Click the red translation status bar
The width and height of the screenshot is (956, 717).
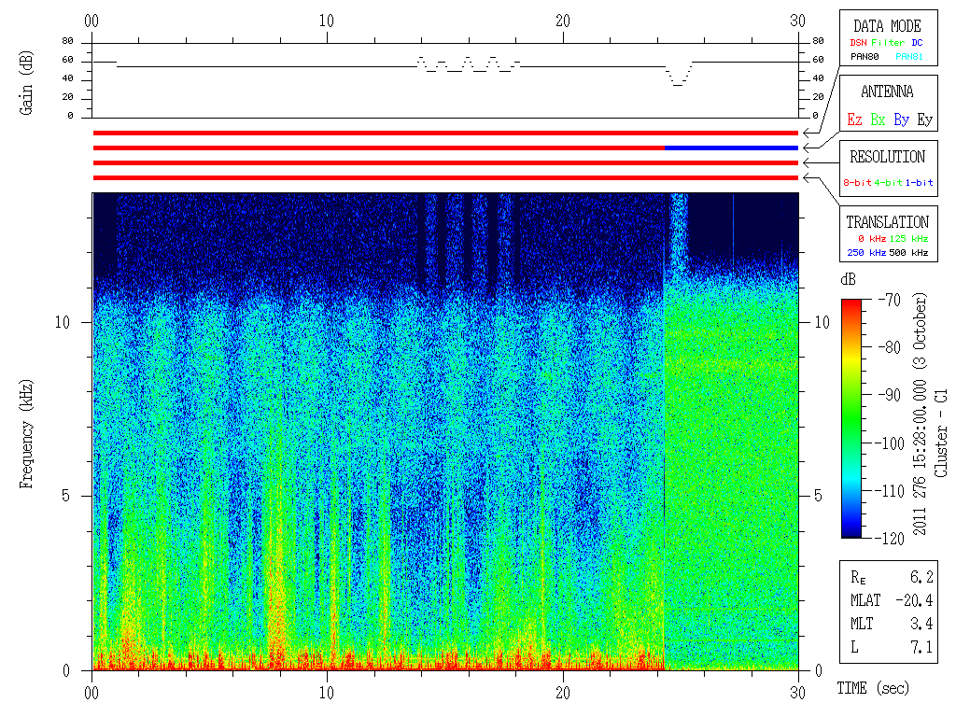(x=445, y=178)
